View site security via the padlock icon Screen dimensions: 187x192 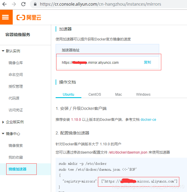coord(35,4)
